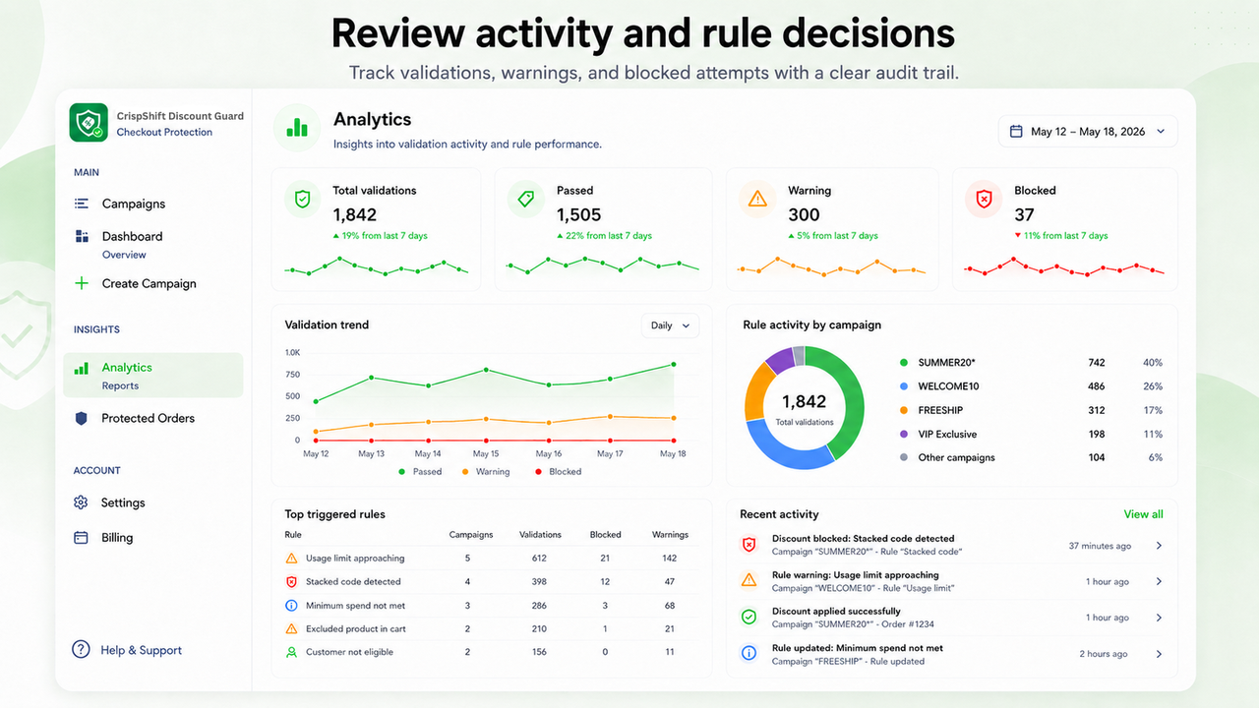Open the May 12 – May 18, 2026 date dropdown
Image resolution: width=1259 pixels, height=708 pixels.
(x=1088, y=132)
